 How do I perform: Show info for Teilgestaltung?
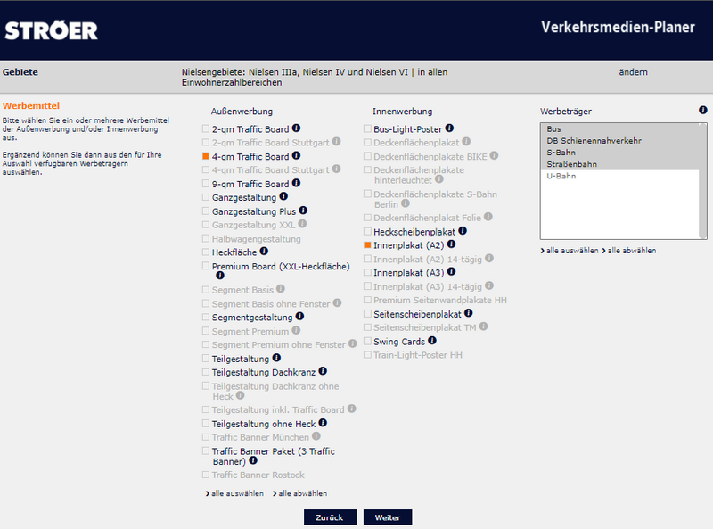coord(276,358)
